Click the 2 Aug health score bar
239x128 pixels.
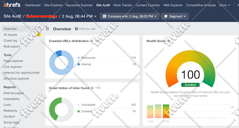tap(166, 111)
